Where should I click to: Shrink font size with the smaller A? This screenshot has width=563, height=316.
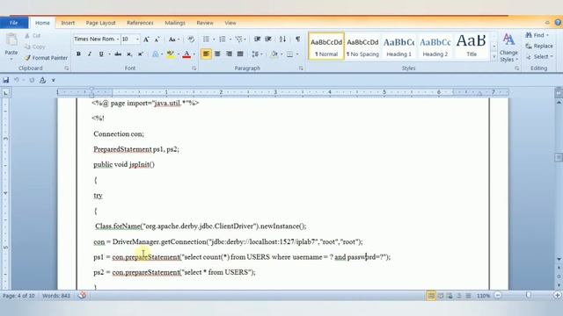157,39
